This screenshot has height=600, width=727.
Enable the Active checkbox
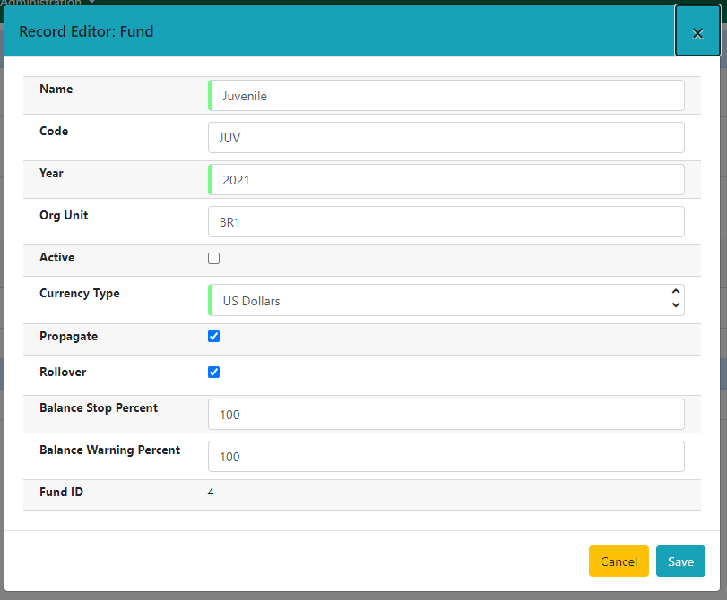click(x=213, y=259)
